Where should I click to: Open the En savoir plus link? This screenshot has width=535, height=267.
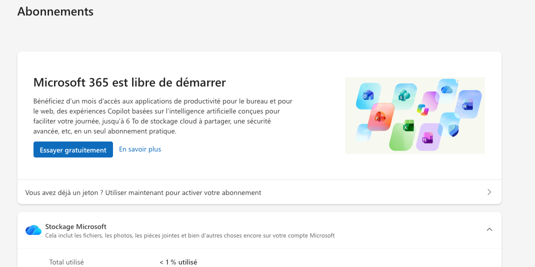[x=140, y=149]
